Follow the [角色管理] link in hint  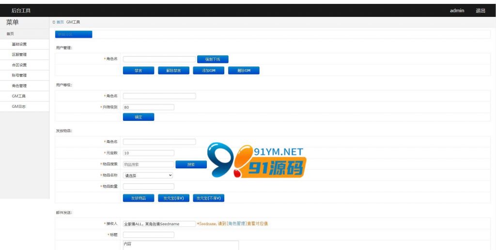(x=236, y=224)
